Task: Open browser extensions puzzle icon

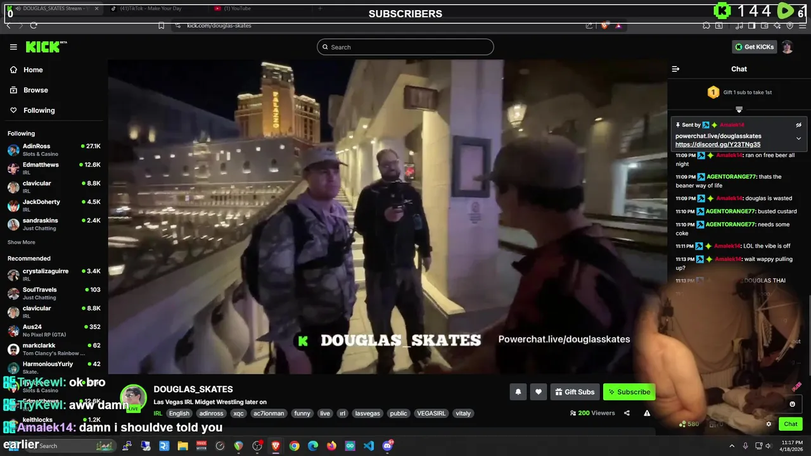Action: [706, 25]
